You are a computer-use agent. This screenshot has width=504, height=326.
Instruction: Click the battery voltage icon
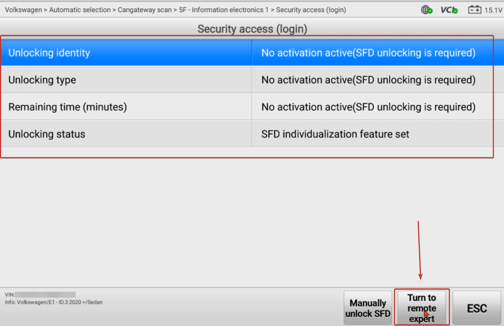coord(474,10)
